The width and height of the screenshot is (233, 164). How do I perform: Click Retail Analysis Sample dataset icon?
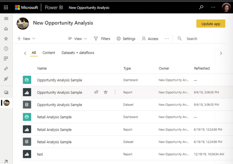27,142
